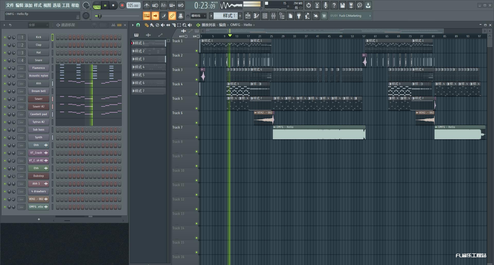Mute Track 3 green switch

(197, 80)
